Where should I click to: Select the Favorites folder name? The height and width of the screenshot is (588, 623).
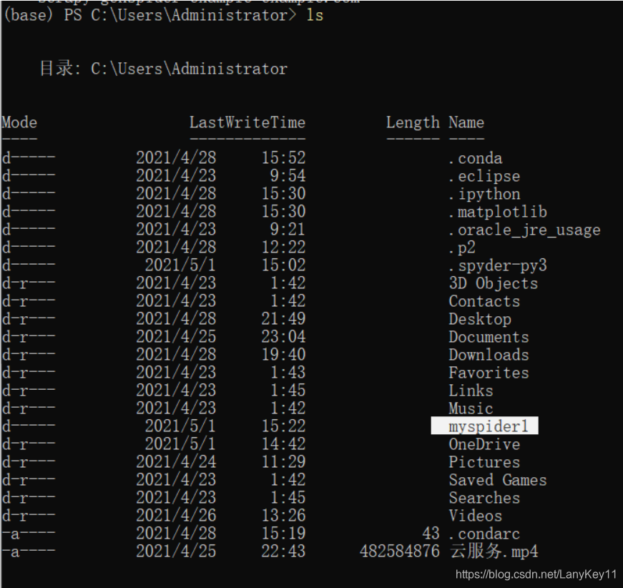click(x=489, y=373)
